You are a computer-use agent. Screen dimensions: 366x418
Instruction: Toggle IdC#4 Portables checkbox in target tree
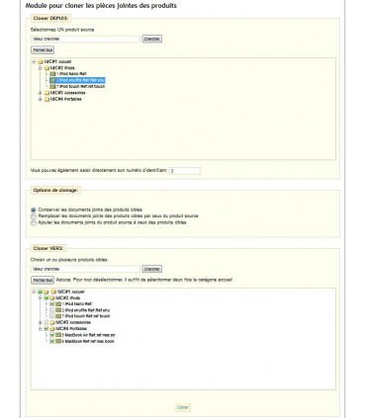tap(46, 328)
